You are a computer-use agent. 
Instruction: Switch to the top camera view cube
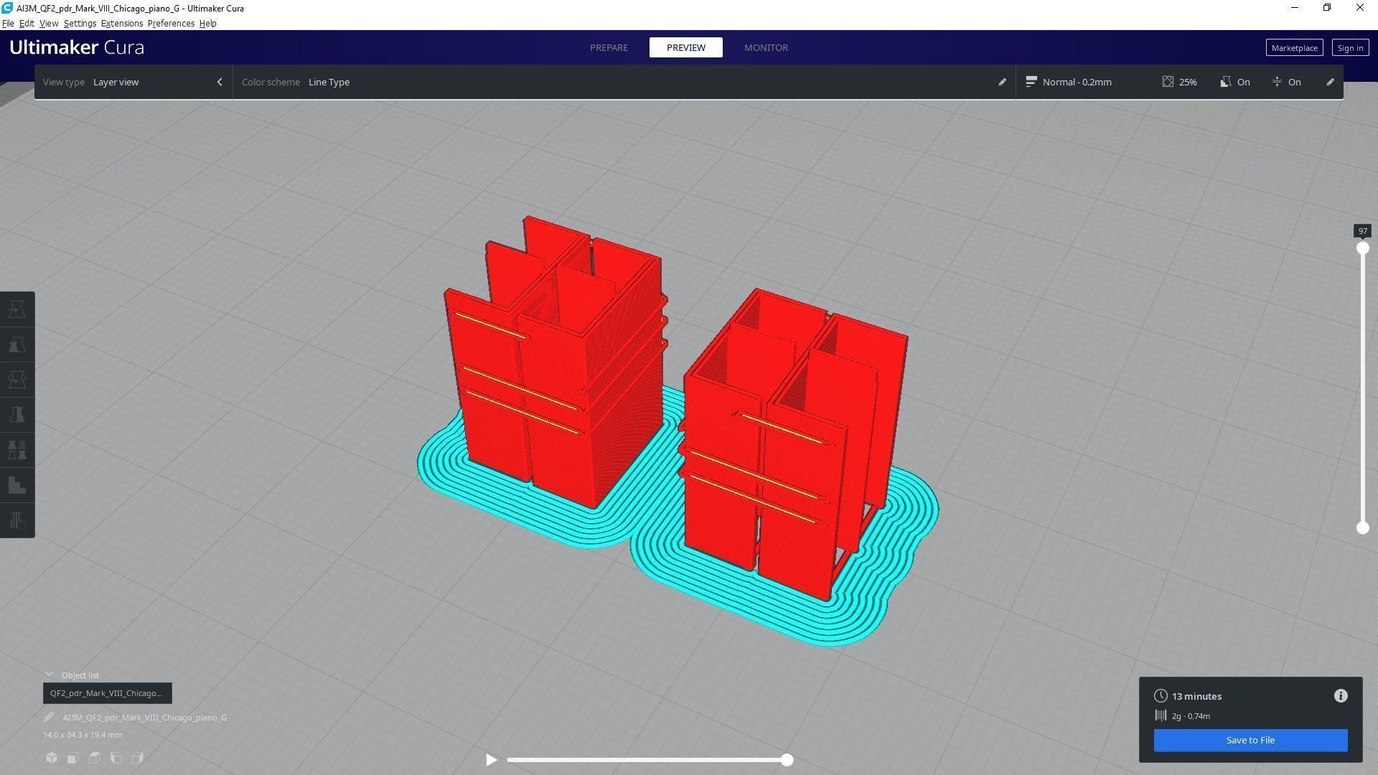click(95, 758)
